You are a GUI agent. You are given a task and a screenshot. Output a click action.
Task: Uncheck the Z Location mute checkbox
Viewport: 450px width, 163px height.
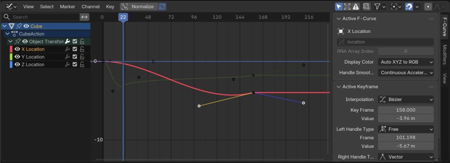75,64
